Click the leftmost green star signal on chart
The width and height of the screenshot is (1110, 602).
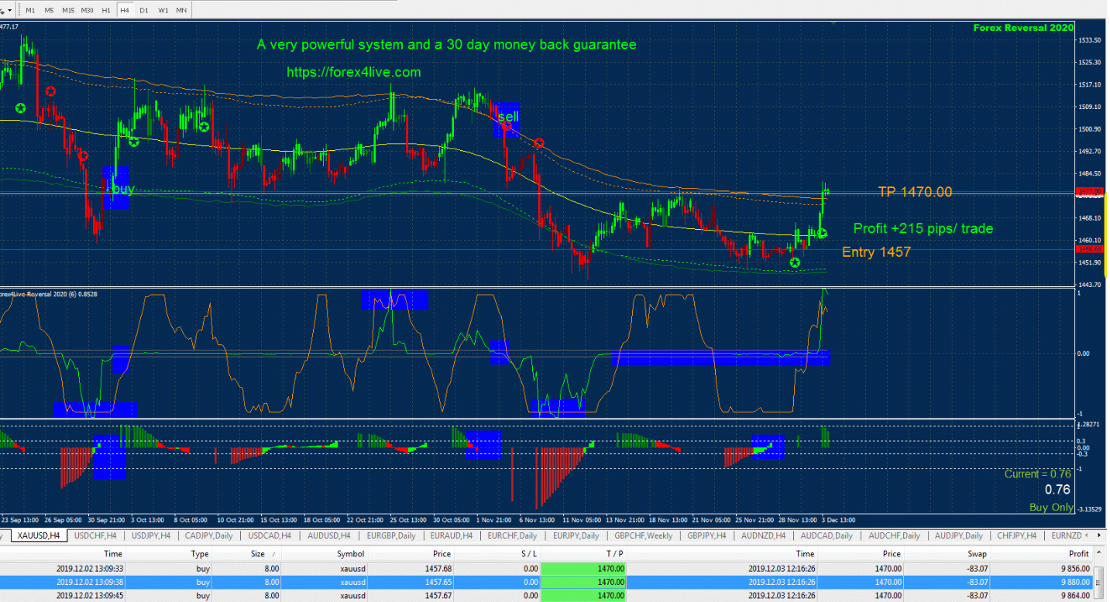[20, 108]
